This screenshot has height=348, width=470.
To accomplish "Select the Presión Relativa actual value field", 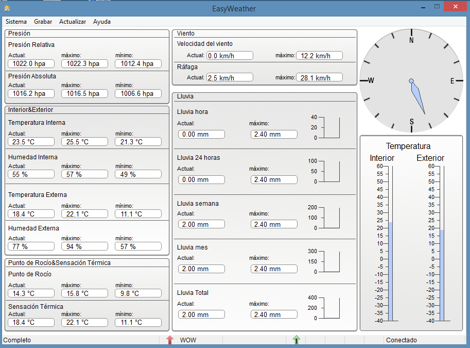I will pyautogui.click(x=31, y=64).
